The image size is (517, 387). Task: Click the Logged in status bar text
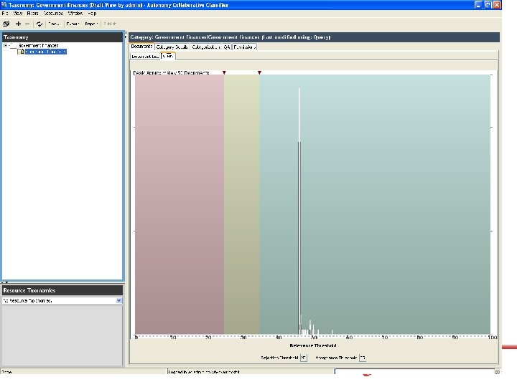click(x=204, y=372)
